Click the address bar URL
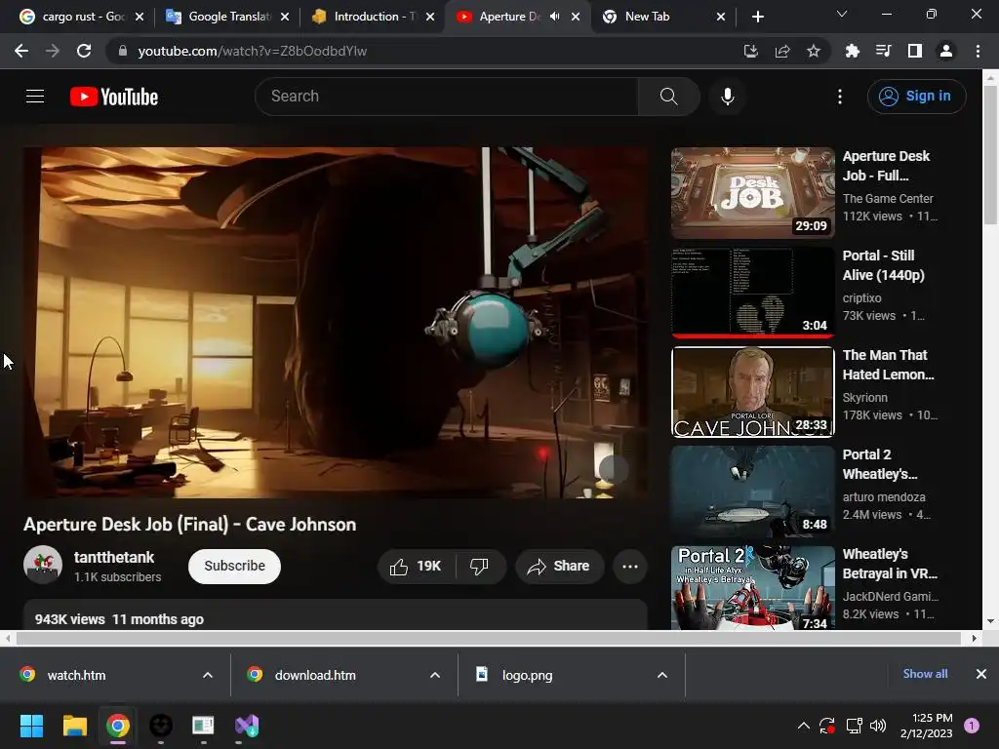 click(253, 51)
